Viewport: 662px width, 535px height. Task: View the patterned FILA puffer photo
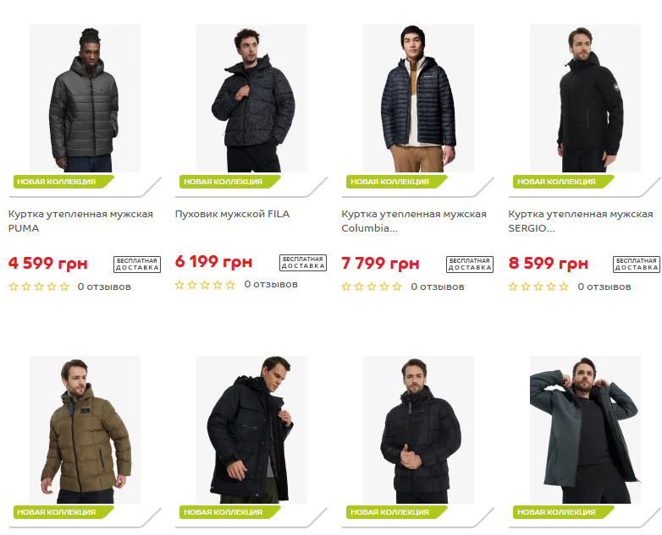tap(251, 98)
